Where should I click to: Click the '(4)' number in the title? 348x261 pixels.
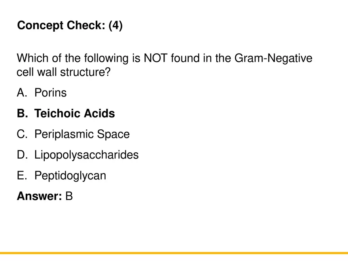pos(115,26)
